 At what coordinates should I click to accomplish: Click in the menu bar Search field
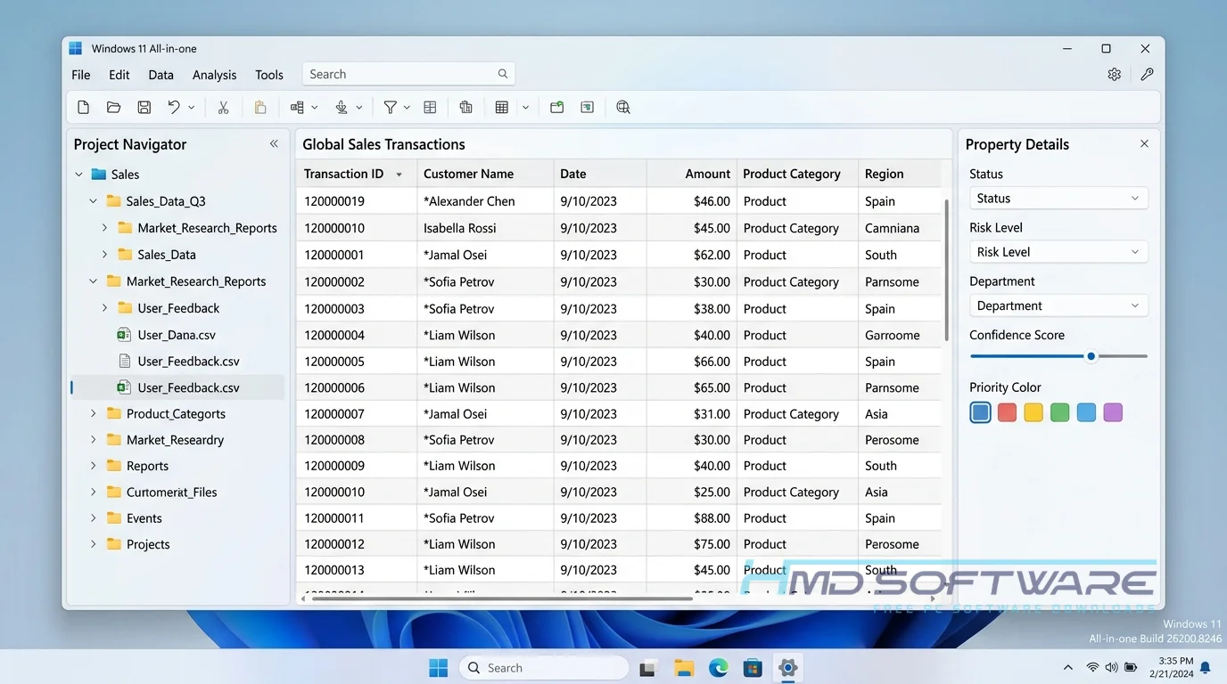click(408, 74)
